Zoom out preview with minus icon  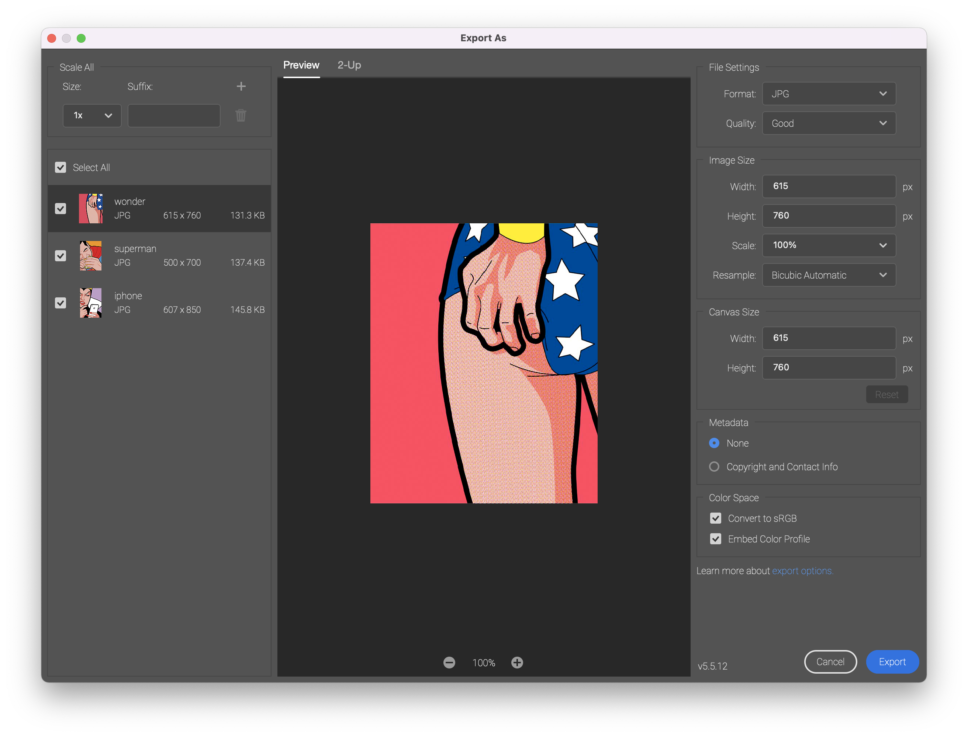449,663
